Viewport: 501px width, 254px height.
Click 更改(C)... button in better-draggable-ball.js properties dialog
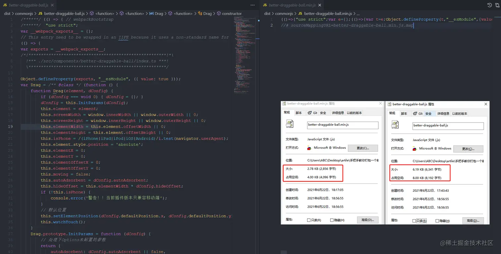tap(468, 149)
